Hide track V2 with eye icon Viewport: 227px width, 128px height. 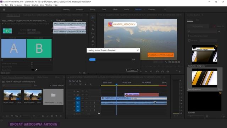[87, 95]
